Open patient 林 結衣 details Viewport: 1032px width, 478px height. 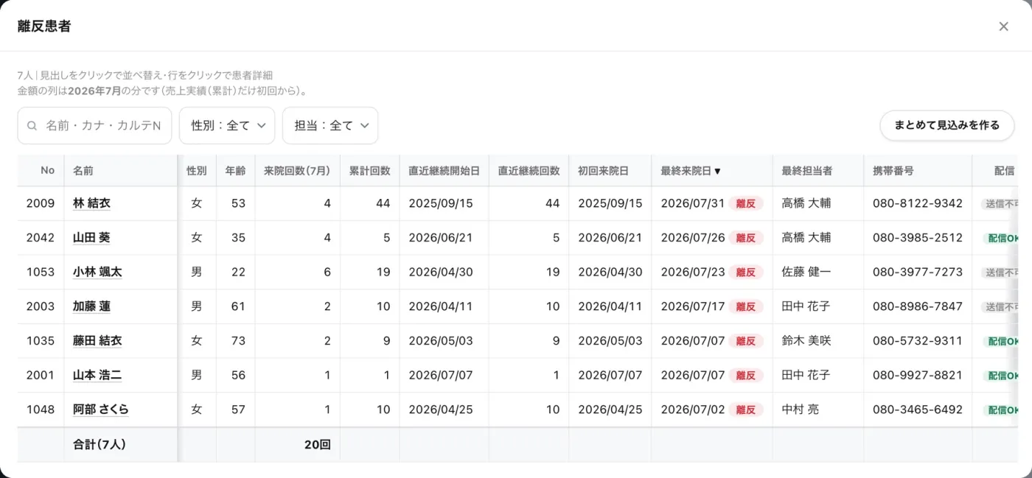pos(92,203)
